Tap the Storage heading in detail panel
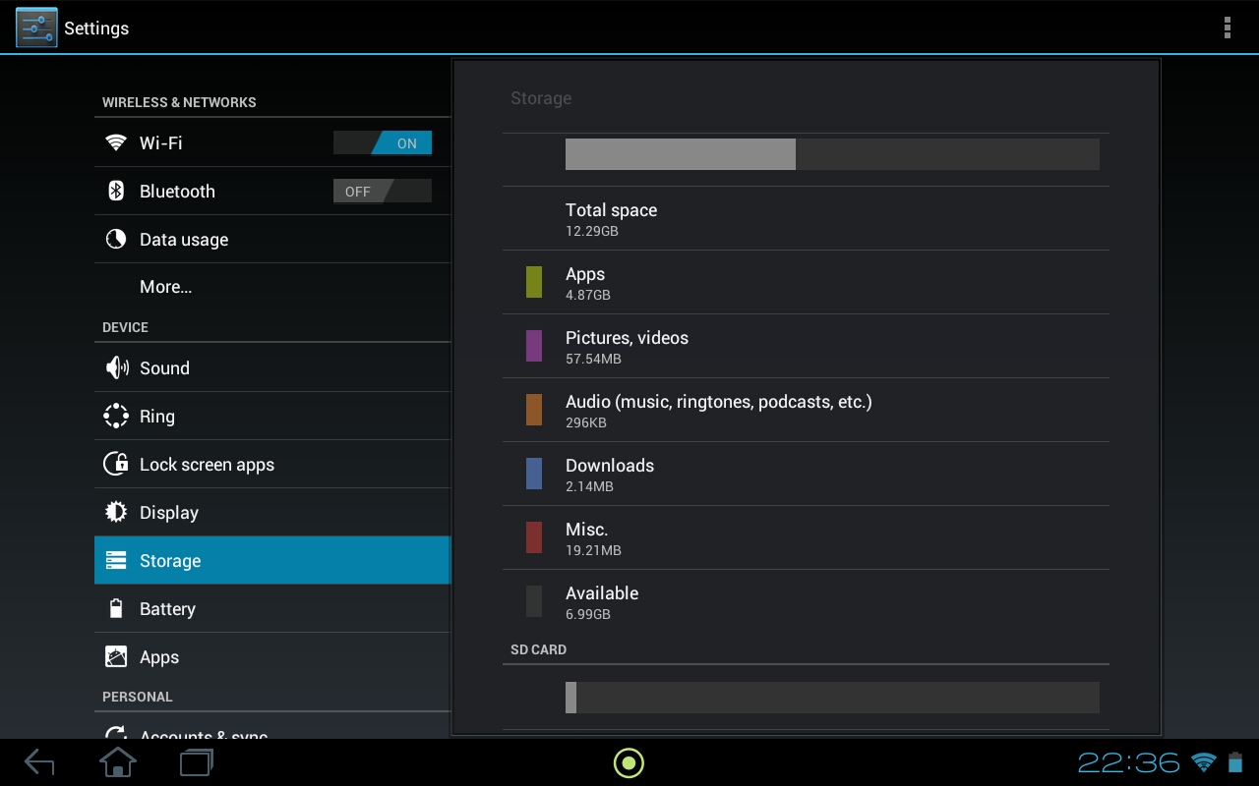The image size is (1259, 786). (541, 98)
